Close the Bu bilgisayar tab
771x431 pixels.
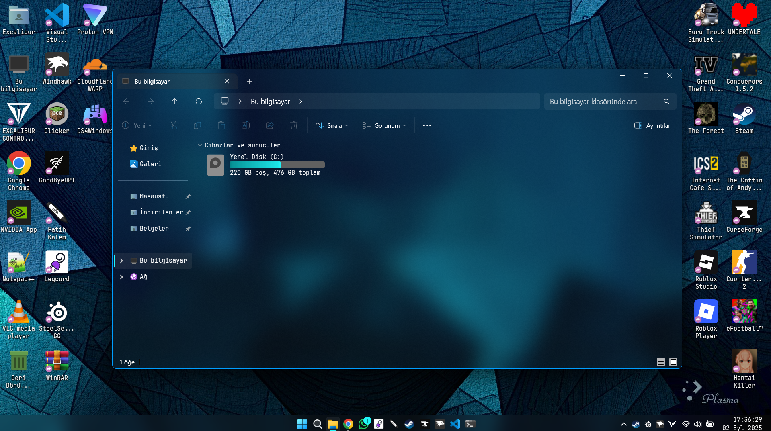[x=227, y=81]
